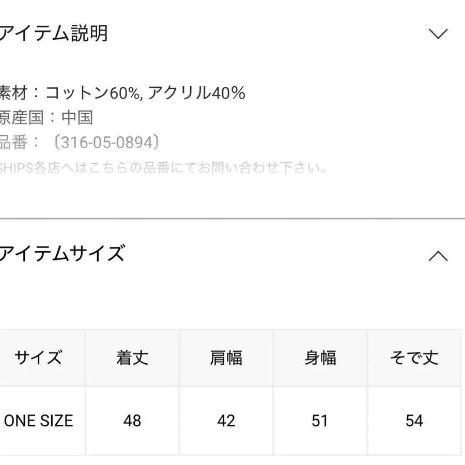
Task: Click the そで丈 value 54
Action: pyautogui.click(x=413, y=421)
